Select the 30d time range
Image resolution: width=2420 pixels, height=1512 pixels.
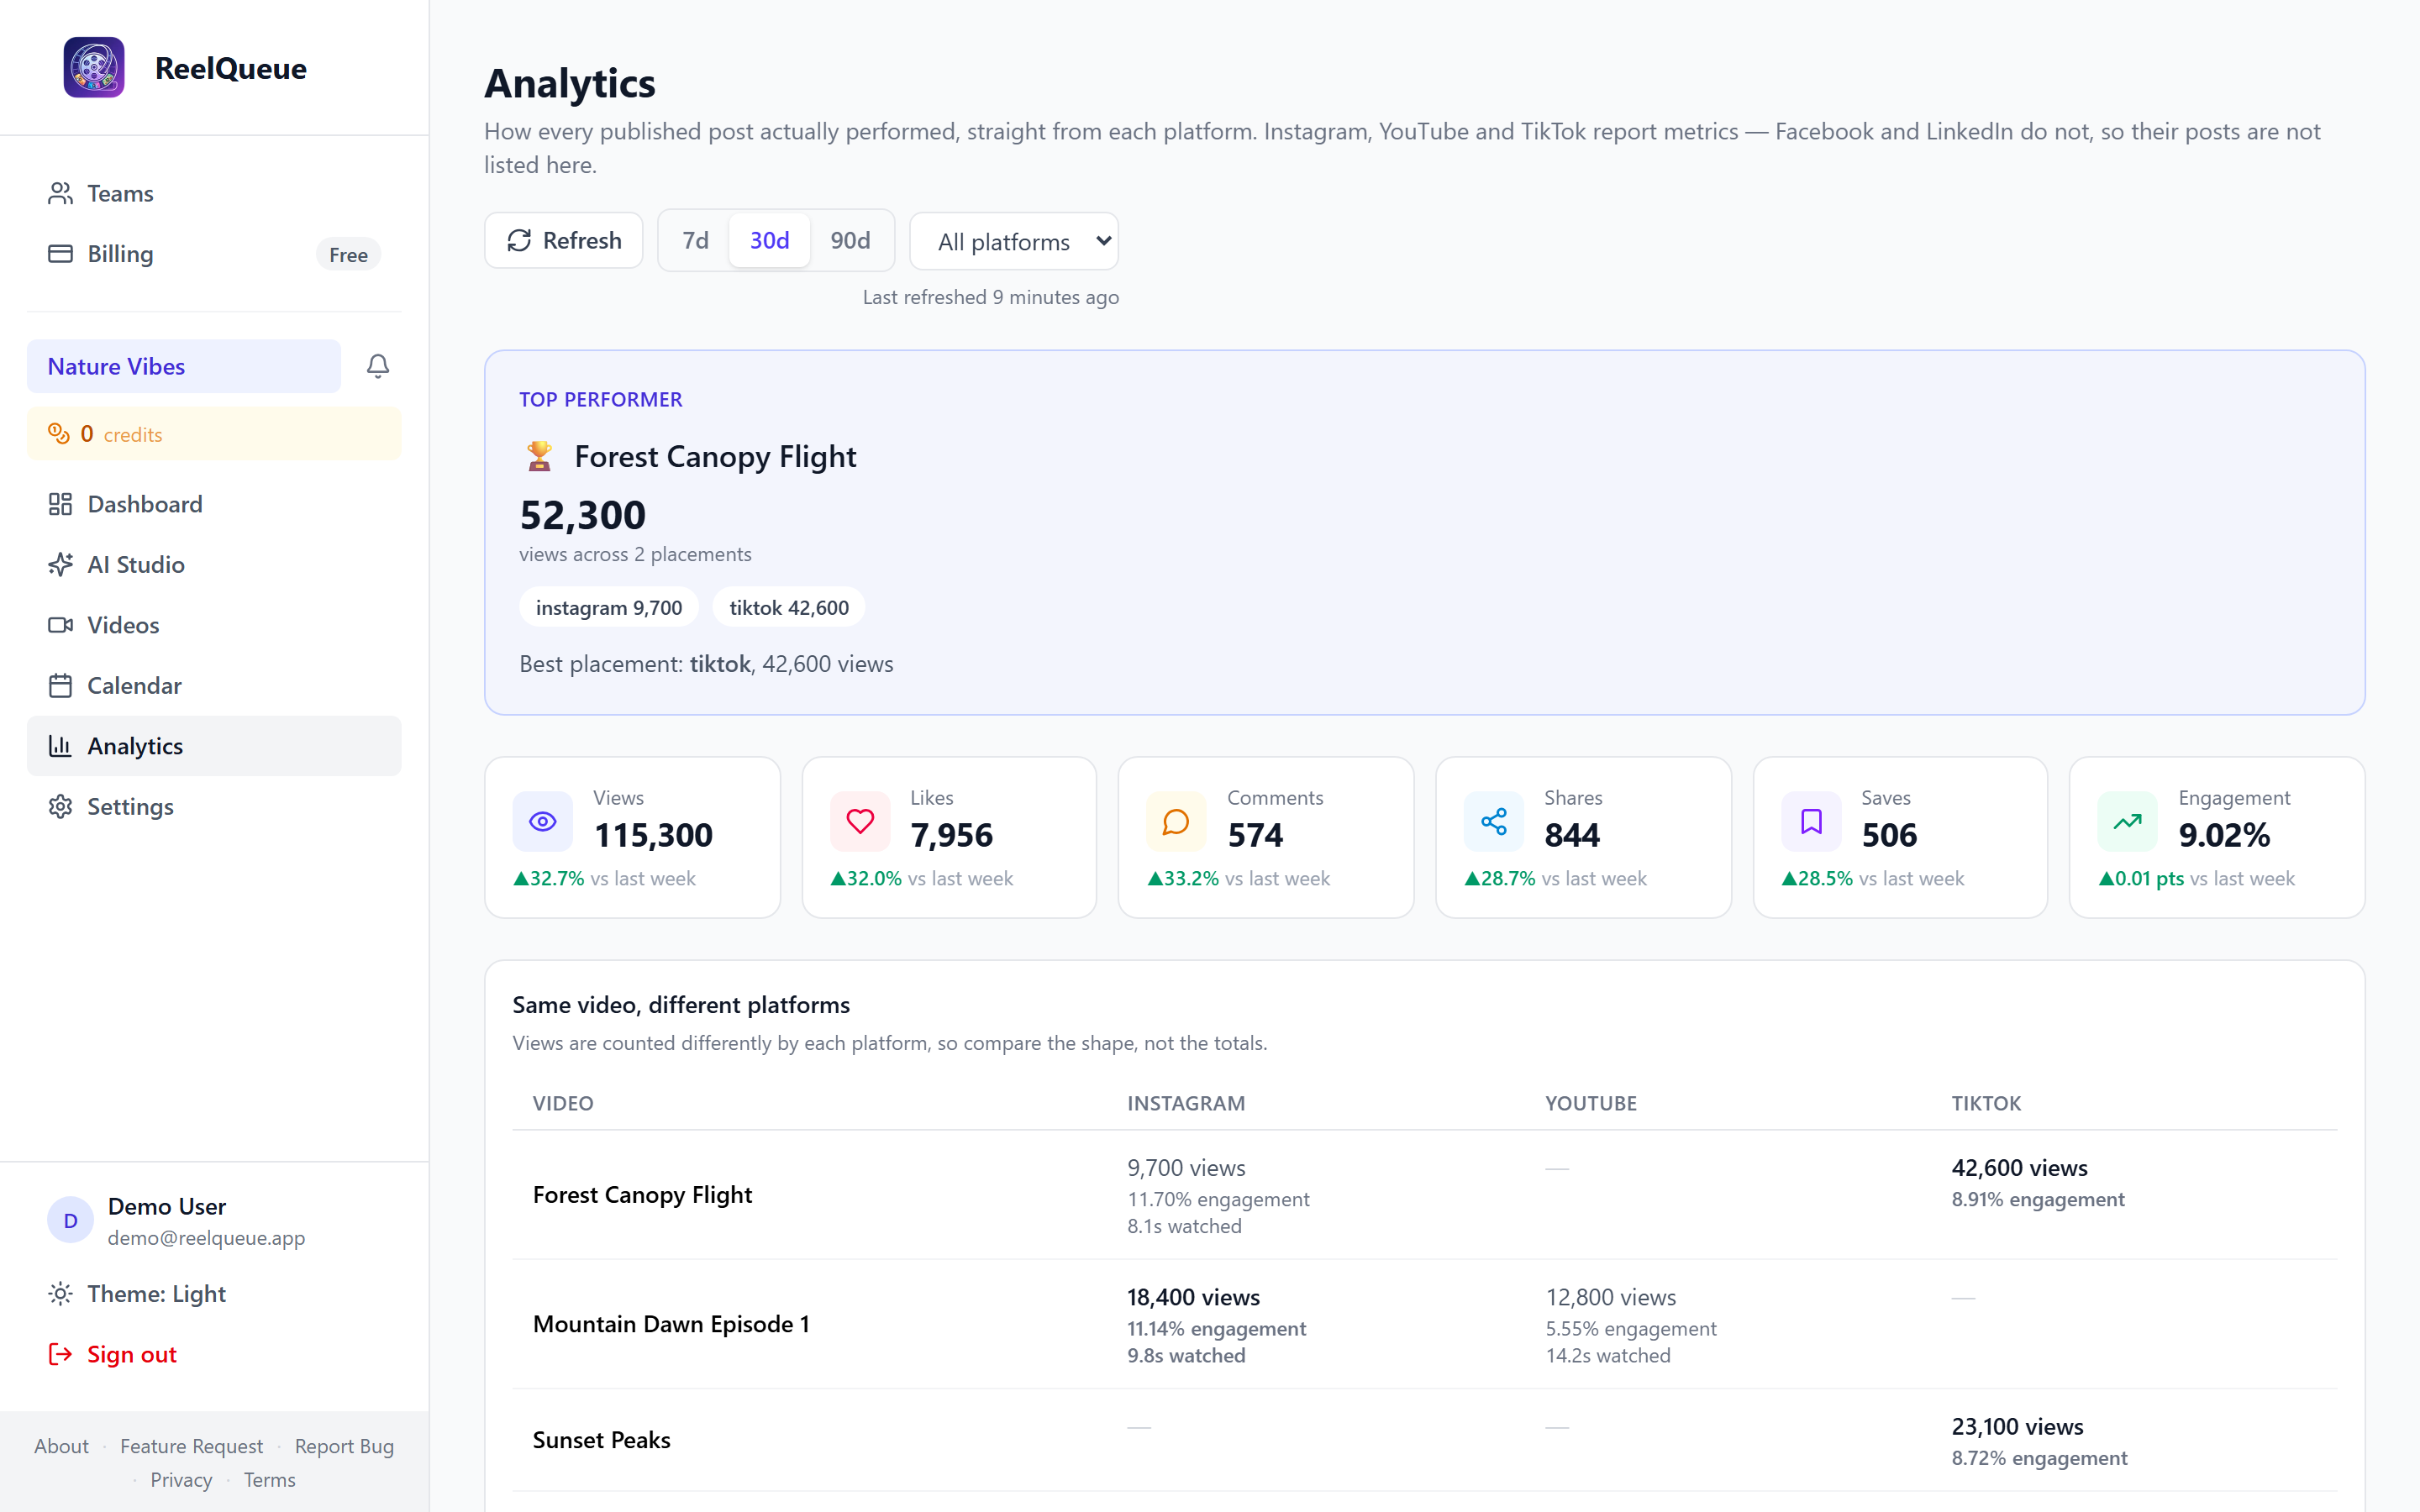coord(769,240)
